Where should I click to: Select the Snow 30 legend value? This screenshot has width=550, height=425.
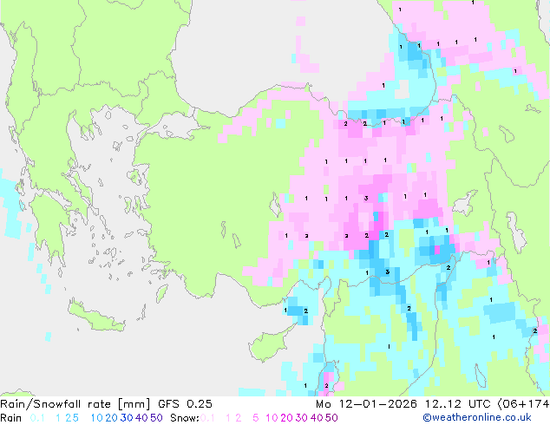tap(302, 418)
